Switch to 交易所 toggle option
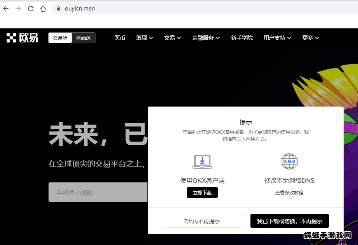The height and width of the screenshot is (245, 358). pyautogui.click(x=60, y=38)
